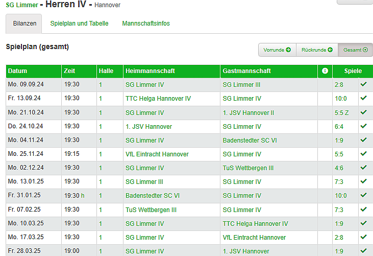Click Badenstedter SC VI guest team link
The image size is (373, 256).
coord(248,140)
